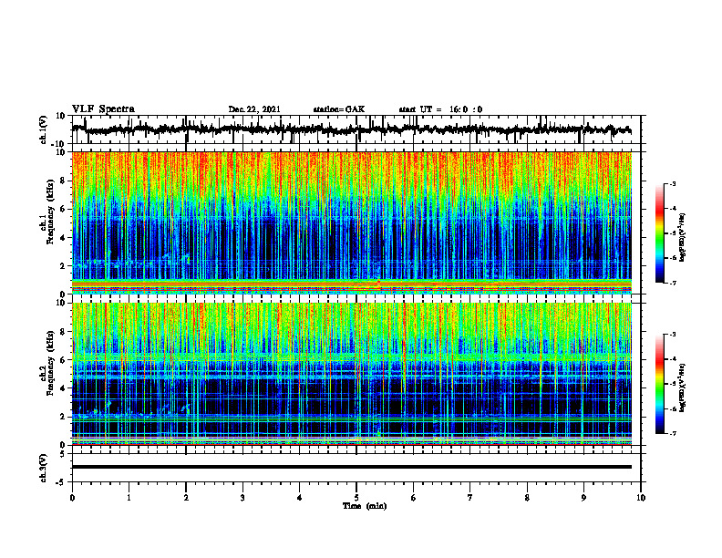Click time axis tick label '2'
This screenshot has height=558, width=722.
click(x=186, y=498)
